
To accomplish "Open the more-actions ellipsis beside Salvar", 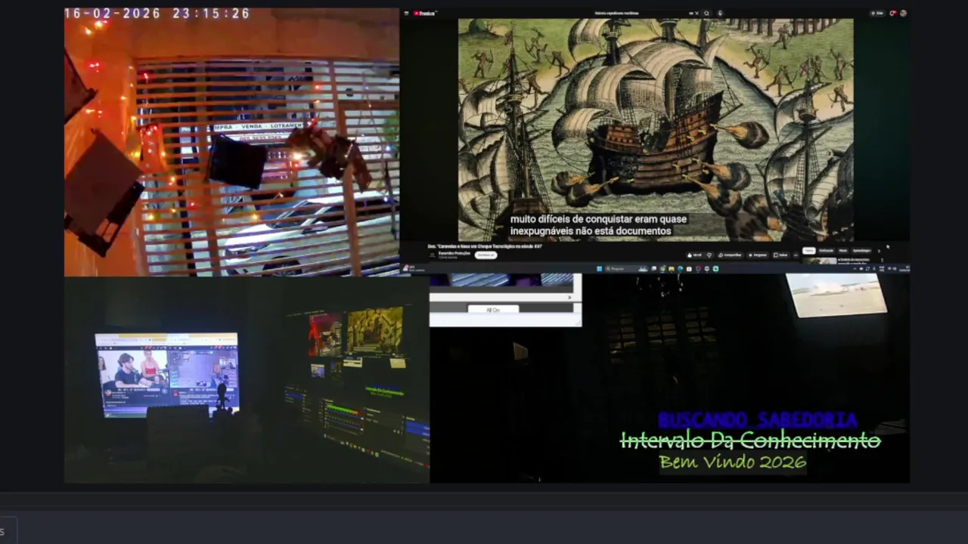I will (796, 255).
